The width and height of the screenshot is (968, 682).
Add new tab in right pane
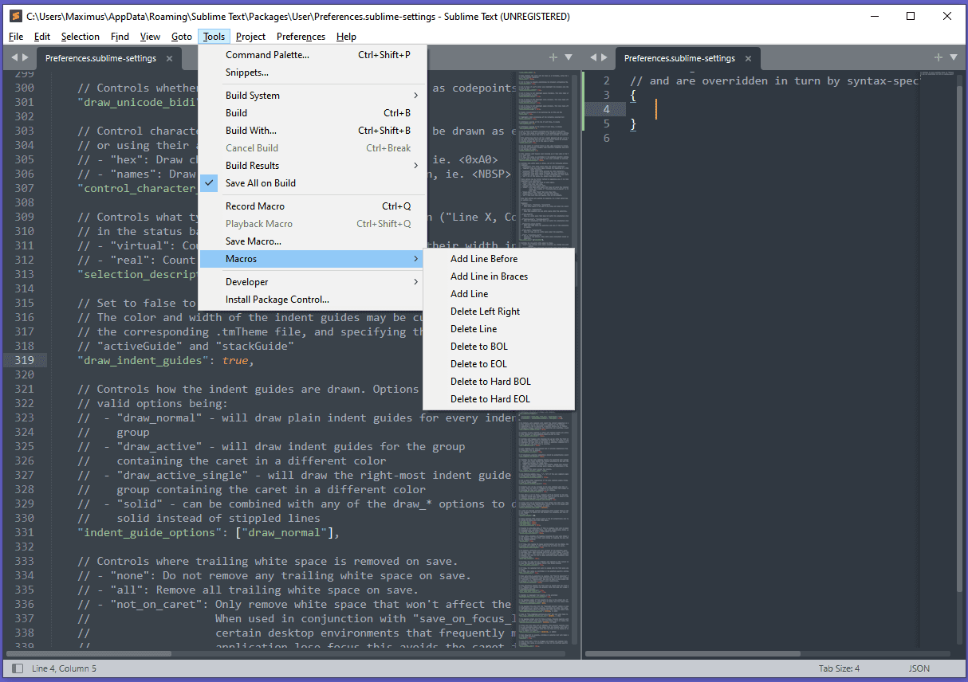click(939, 57)
